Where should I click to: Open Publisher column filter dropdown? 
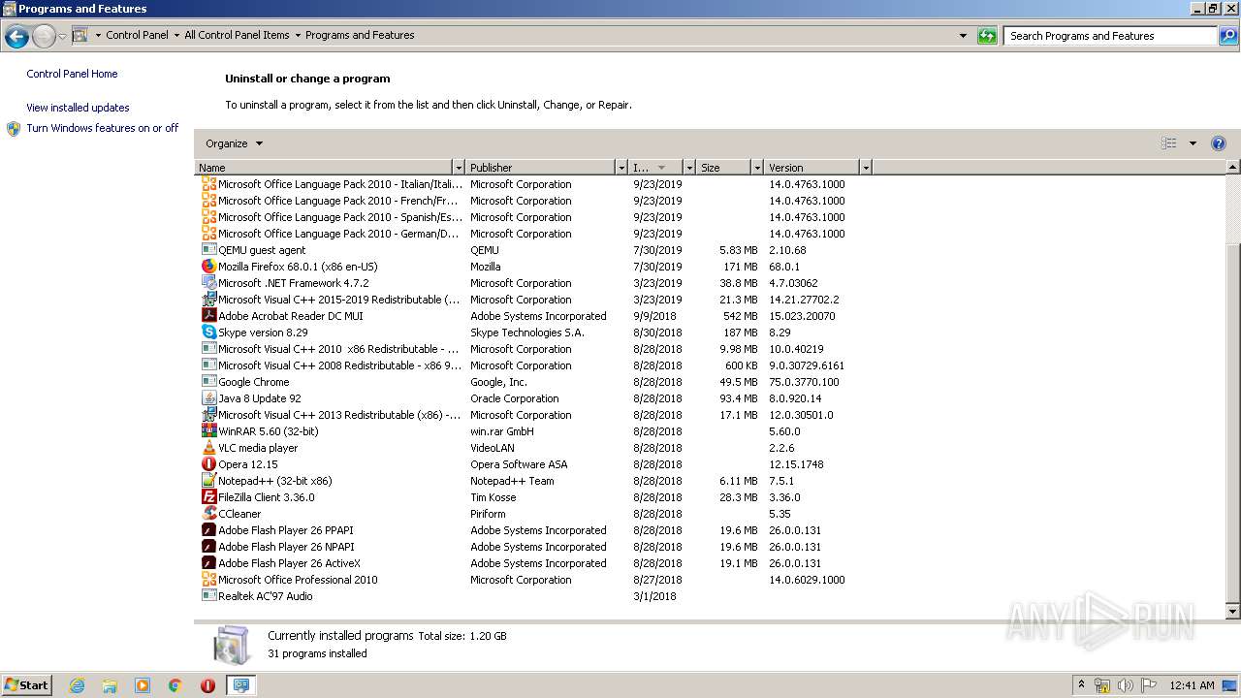coord(620,168)
